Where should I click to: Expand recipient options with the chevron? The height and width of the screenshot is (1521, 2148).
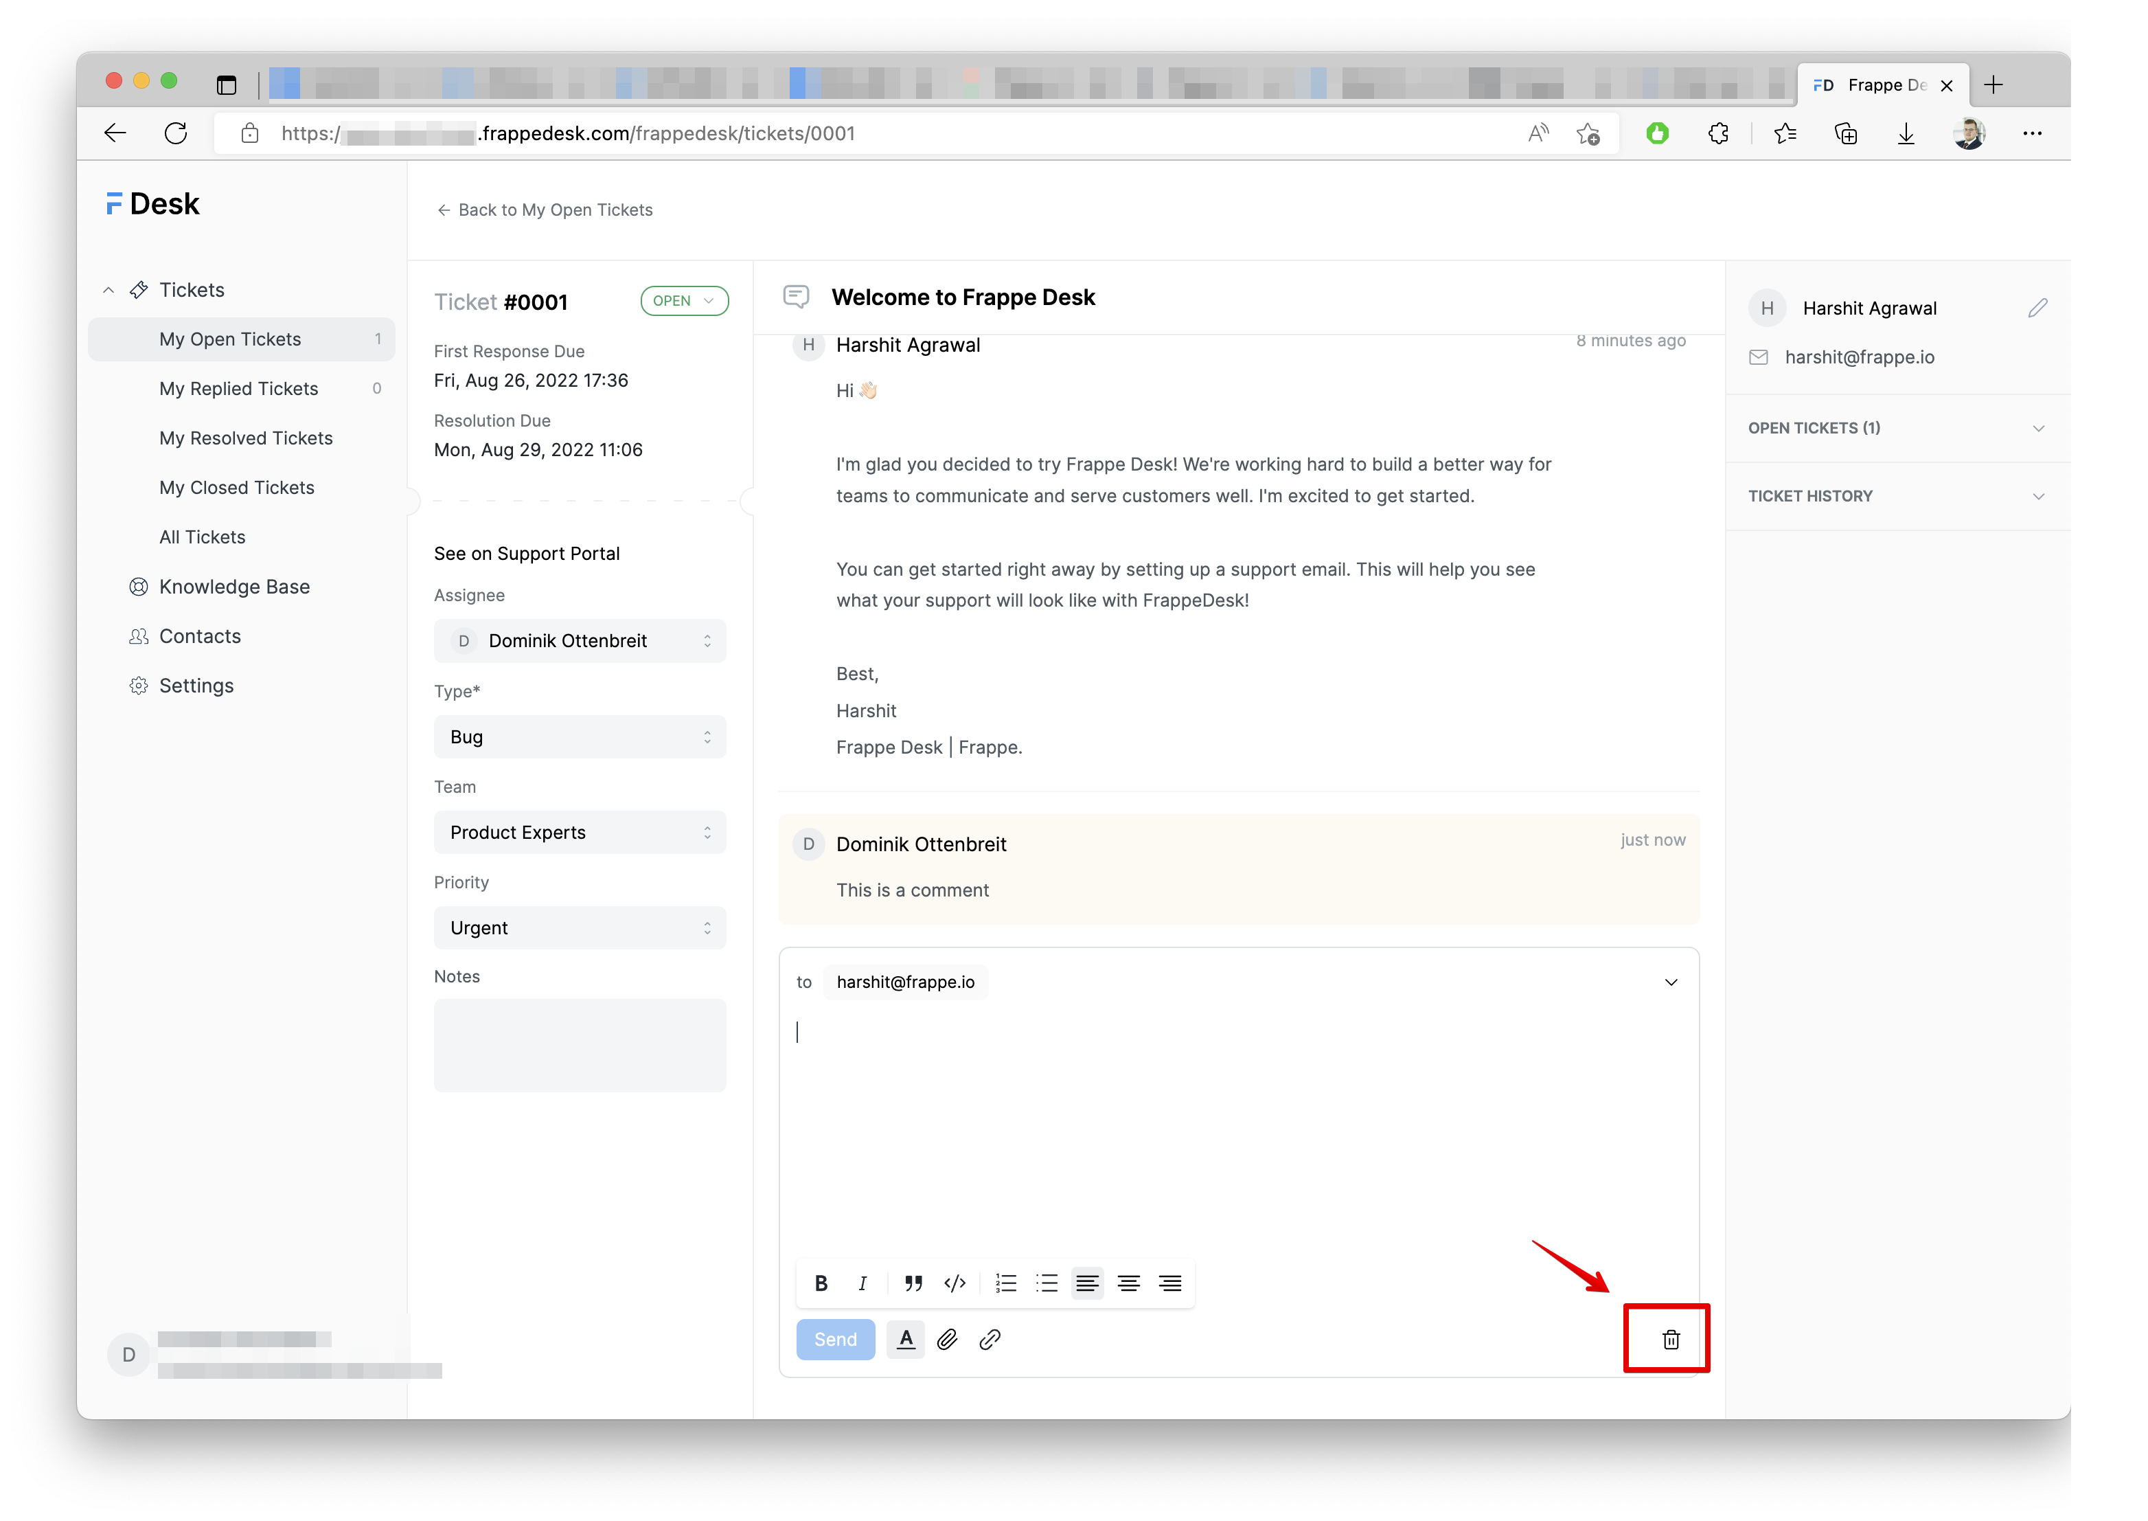pos(1671,982)
